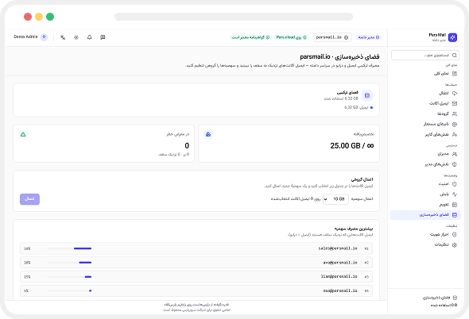469x319 pixels.
Task: Click the monitoring pulse sidebar icon
Action: 455,194
